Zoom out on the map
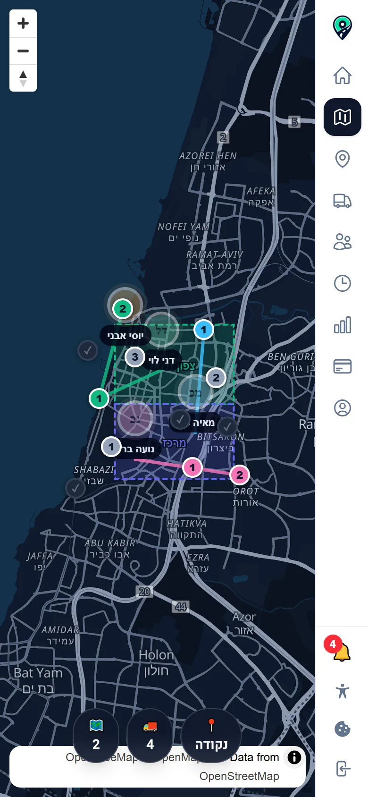Image resolution: width=368 pixels, height=797 pixels. tap(23, 51)
